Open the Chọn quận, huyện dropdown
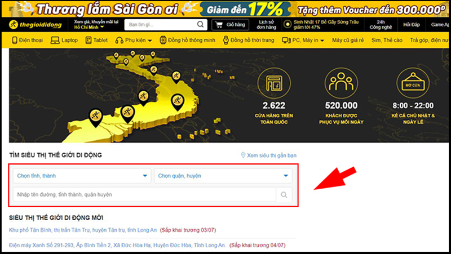 tap(223, 176)
